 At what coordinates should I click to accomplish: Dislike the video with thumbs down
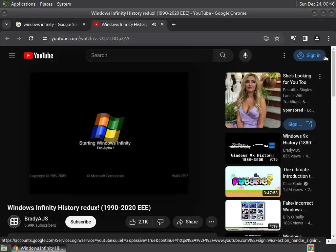[161, 222]
